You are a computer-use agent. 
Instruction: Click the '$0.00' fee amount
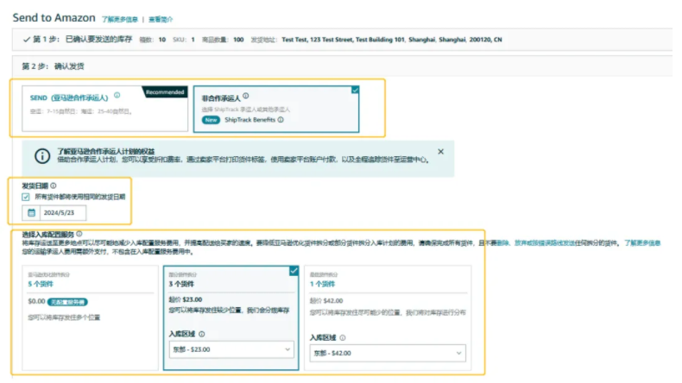36,301
